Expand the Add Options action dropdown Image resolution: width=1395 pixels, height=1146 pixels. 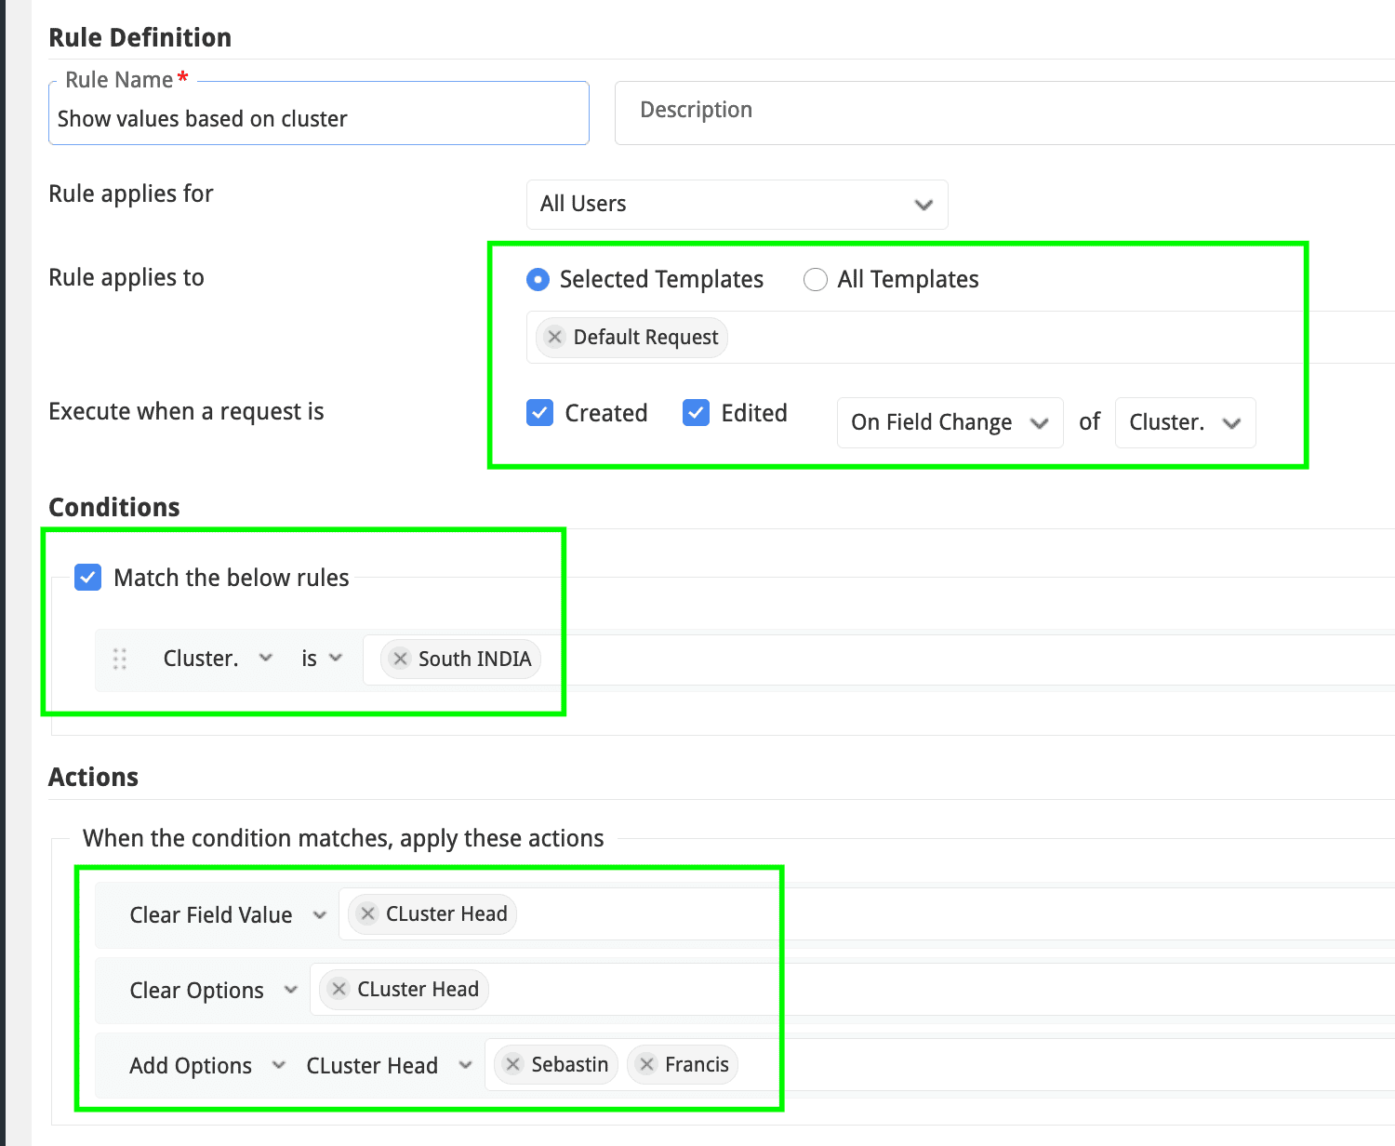206,1066
